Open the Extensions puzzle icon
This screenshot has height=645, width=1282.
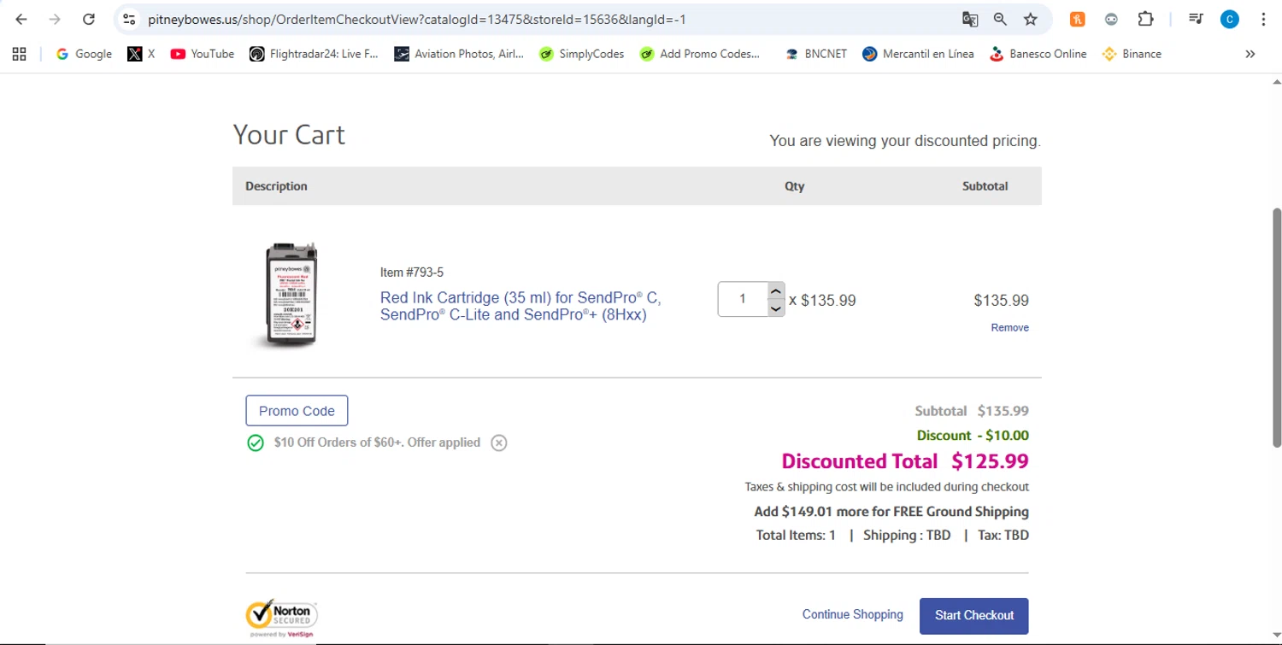click(x=1145, y=19)
